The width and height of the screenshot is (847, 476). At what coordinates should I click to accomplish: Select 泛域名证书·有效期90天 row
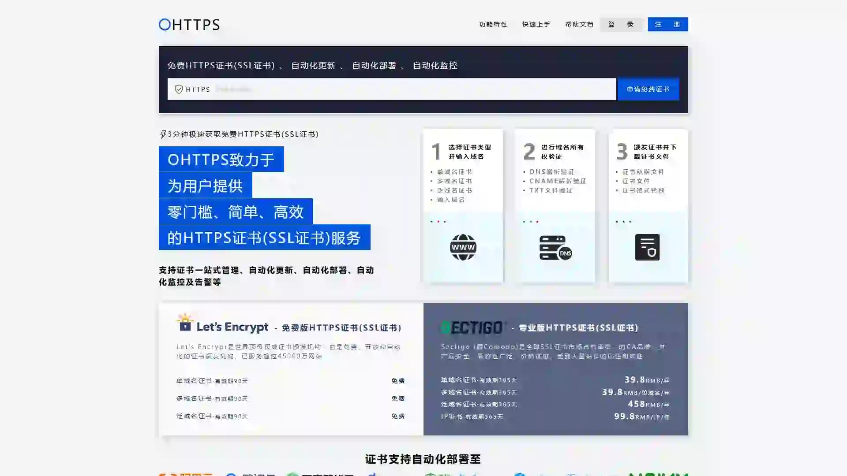(x=291, y=416)
